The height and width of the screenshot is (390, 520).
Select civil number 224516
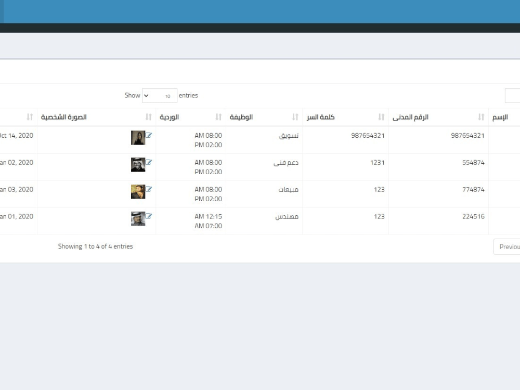point(473,216)
